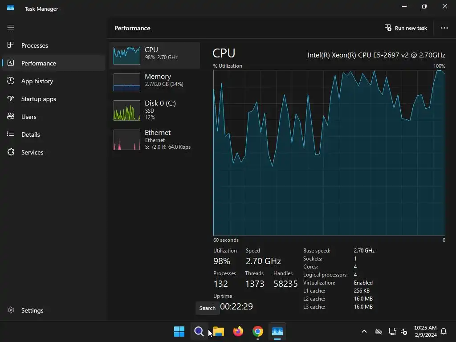Screen dimensions: 456x342
Task: Click the Disk 0 mini graph thumbnail
Action: [x=127, y=110]
